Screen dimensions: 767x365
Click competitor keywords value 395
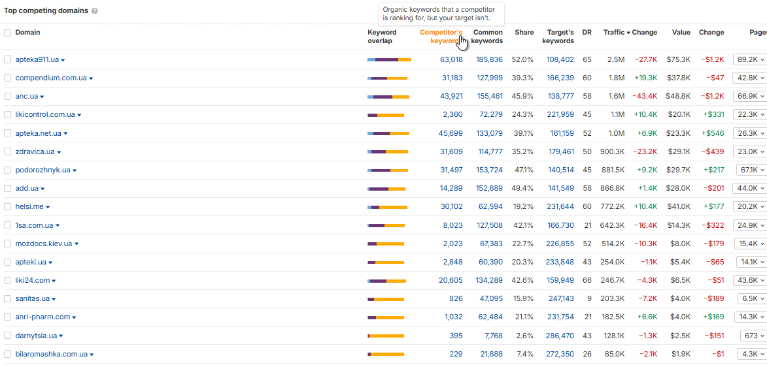click(456, 336)
